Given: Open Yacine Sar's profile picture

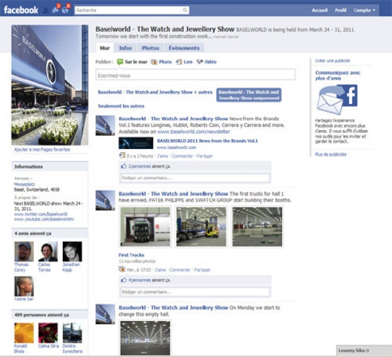Looking at the screenshot, I should 24,286.
